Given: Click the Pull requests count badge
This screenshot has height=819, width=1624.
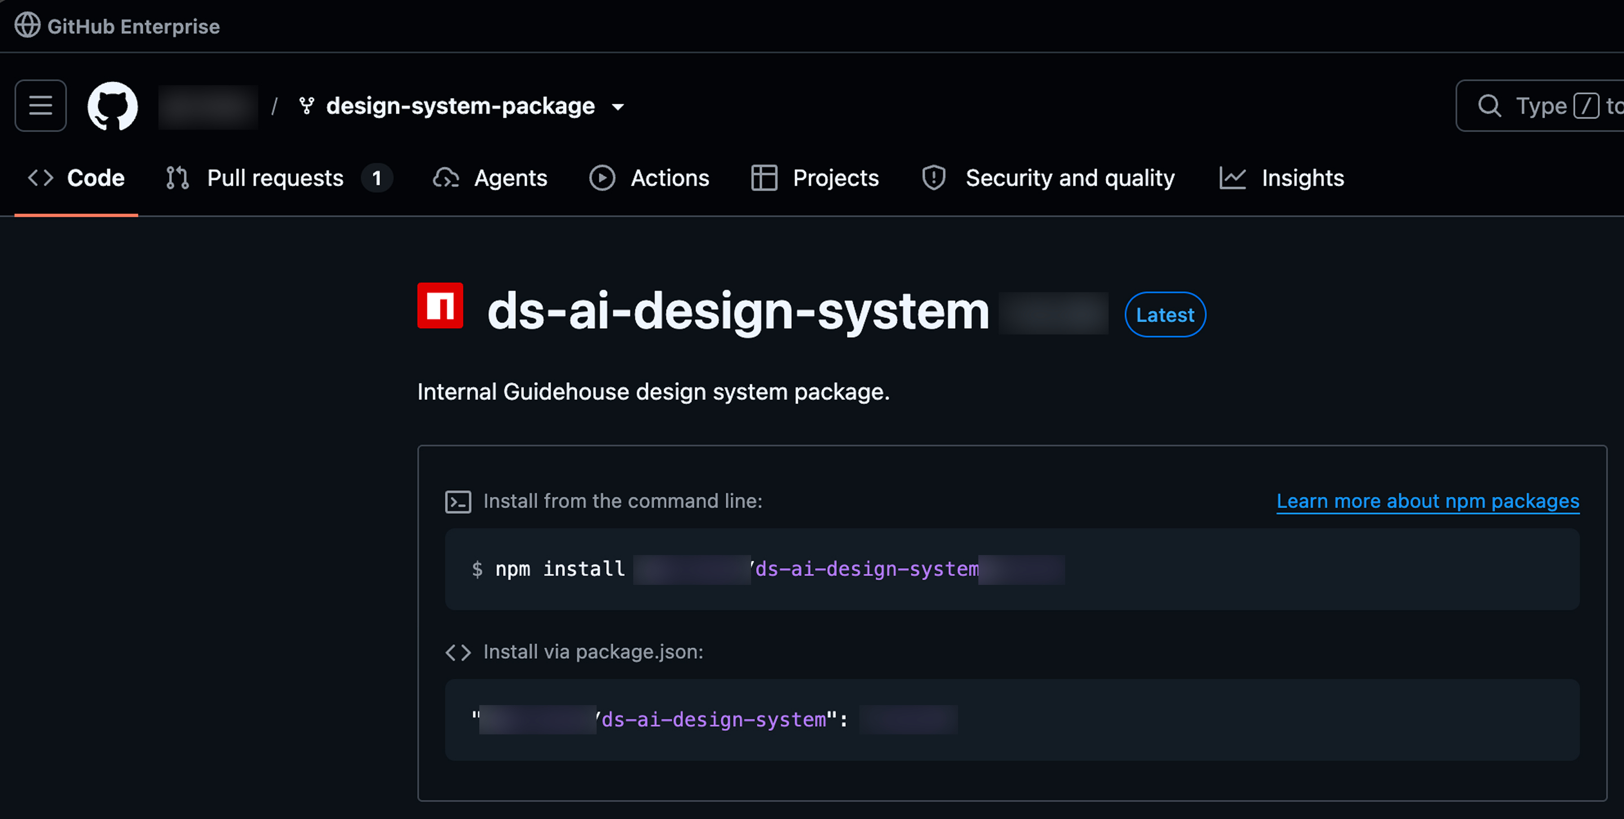Looking at the screenshot, I should (x=377, y=178).
